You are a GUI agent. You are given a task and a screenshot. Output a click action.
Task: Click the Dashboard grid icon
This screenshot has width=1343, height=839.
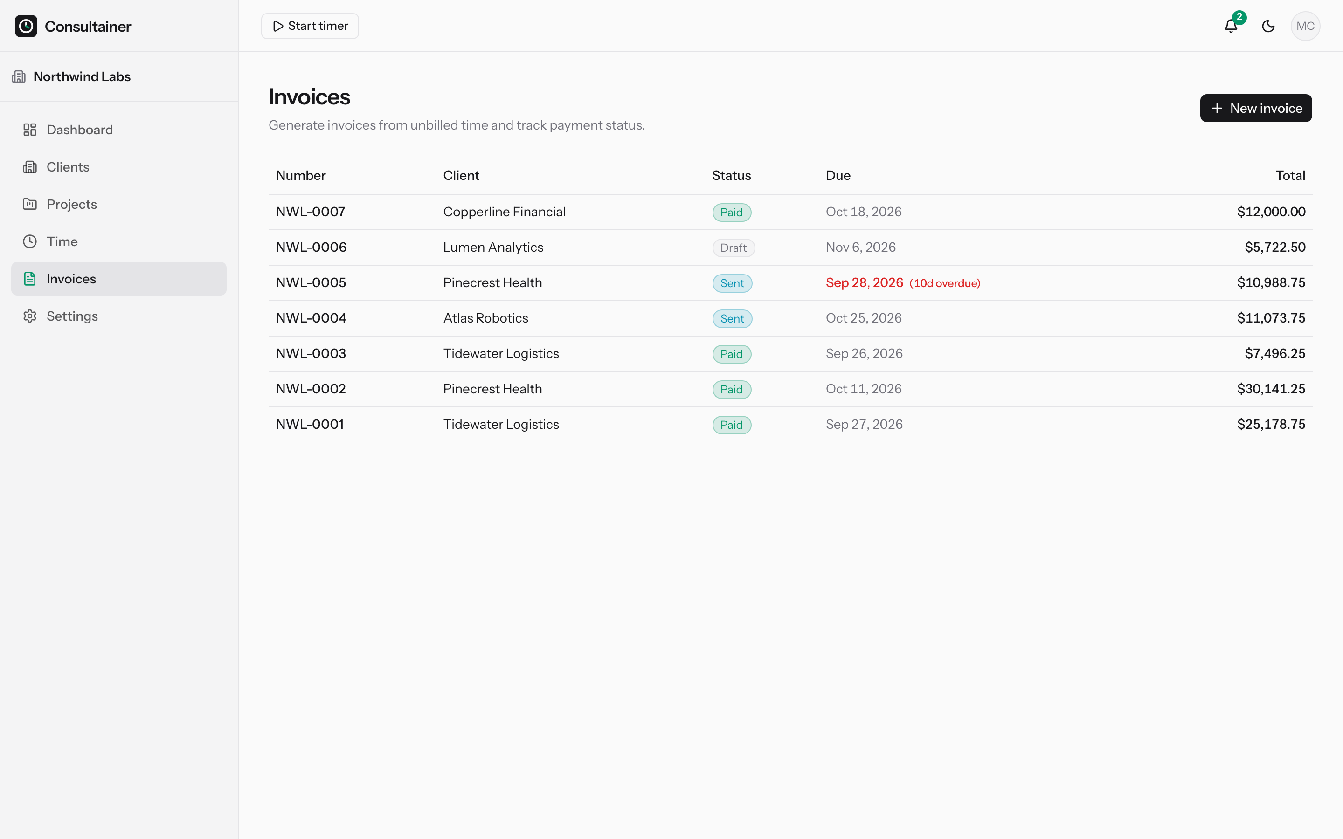(x=30, y=130)
